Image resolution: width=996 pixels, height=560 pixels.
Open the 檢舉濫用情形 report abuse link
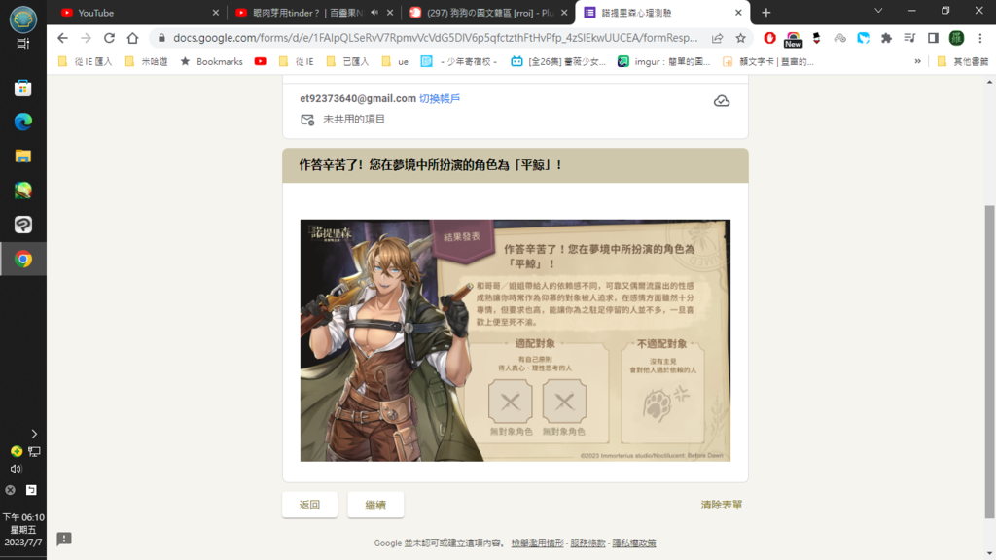[537, 542]
